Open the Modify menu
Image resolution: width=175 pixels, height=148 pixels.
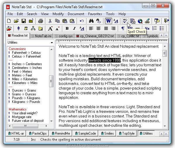click(58, 14)
